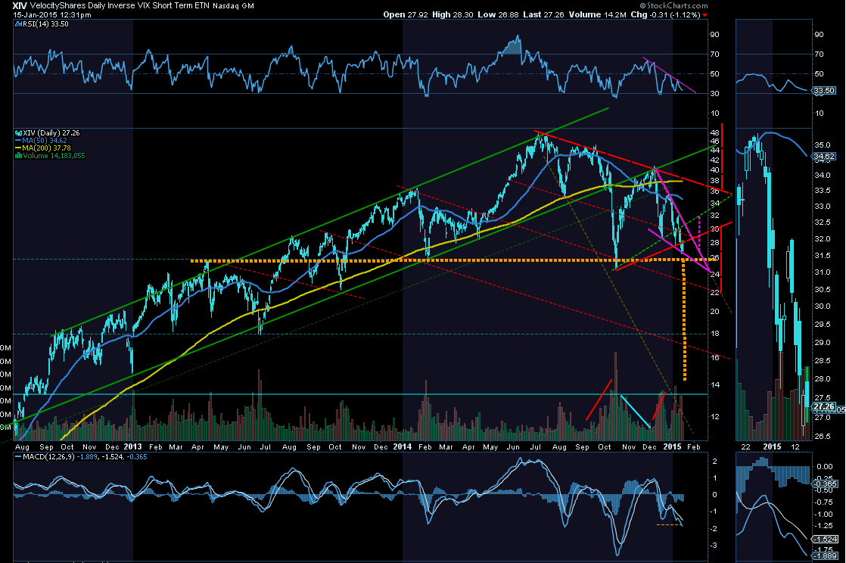
Task: Click the 'Last 27.26' value in the header
Action: click(543, 14)
